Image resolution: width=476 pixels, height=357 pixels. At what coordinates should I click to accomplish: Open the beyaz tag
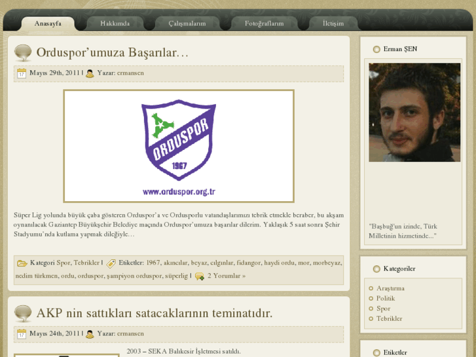[x=199, y=263]
